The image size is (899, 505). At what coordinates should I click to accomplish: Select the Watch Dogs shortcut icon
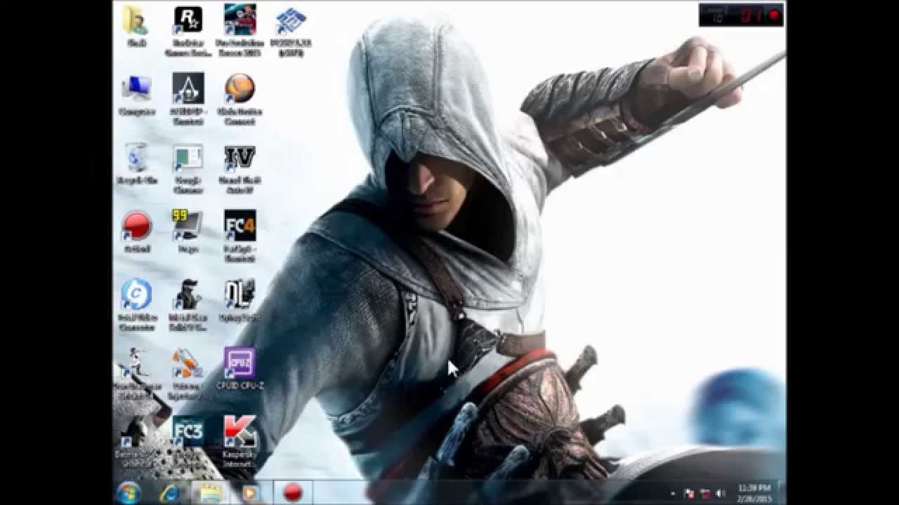(188, 305)
